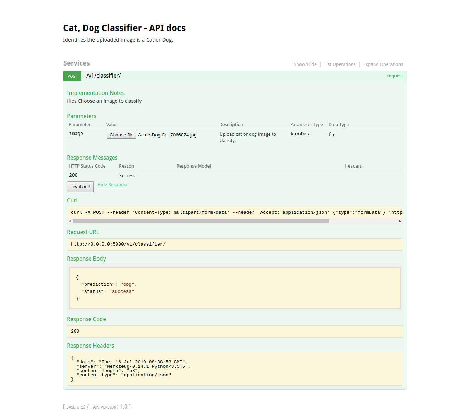This screenshot has width=470, height=410.
Task: Open the List Operations link
Action: [x=340, y=64]
